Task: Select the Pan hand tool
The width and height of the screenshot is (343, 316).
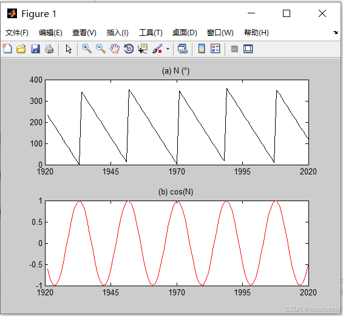Action: point(115,49)
